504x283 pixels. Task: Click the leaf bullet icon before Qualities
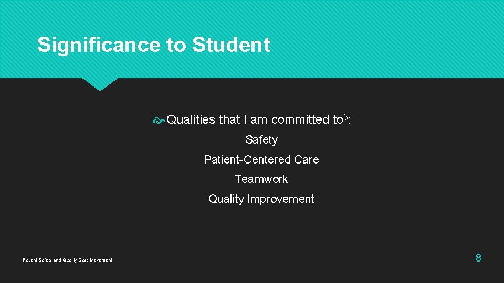(x=159, y=121)
